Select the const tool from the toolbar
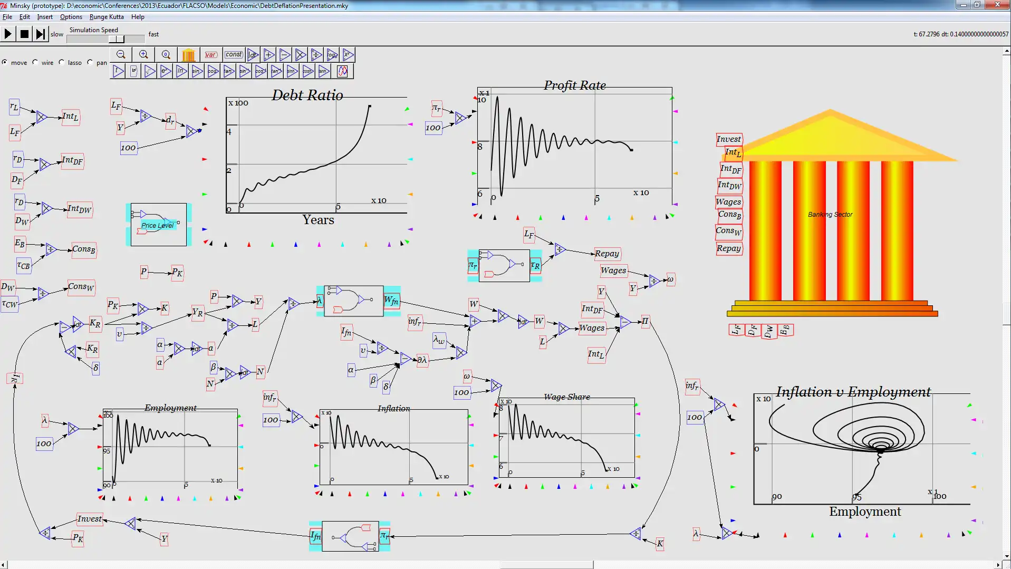Image resolution: width=1011 pixels, height=569 pixels. (x=234, y=55)
